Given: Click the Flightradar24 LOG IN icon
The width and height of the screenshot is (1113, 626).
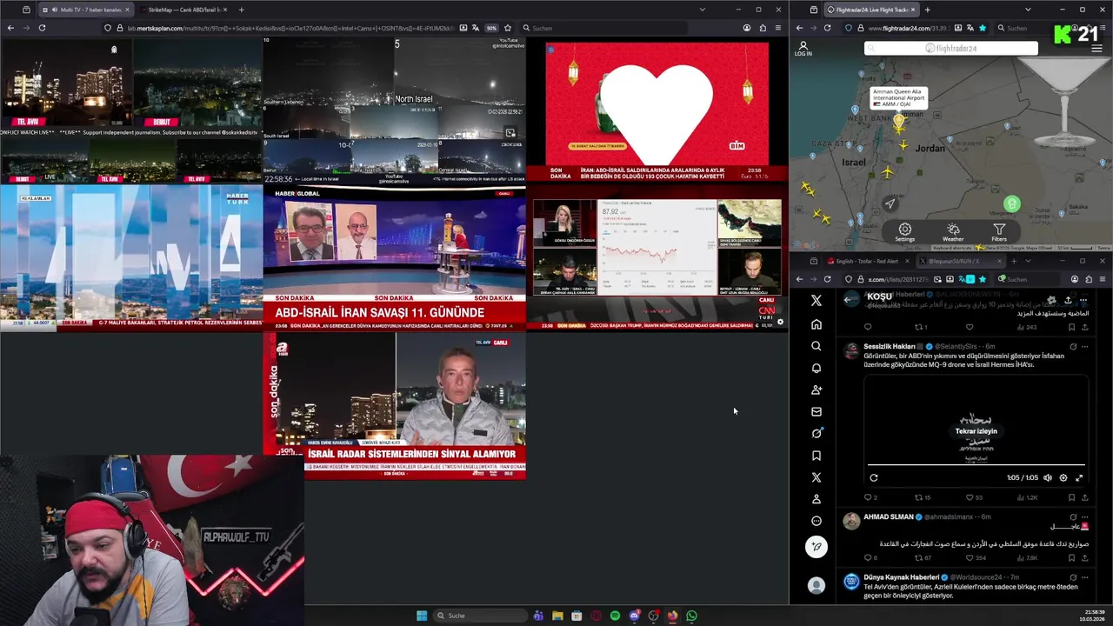Looking at the screenshot, I should (x=803, y=49).
